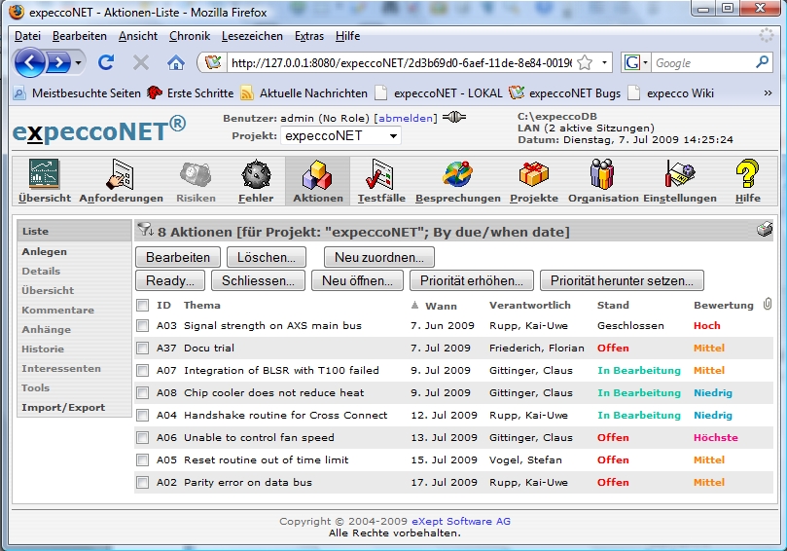The height and width of the screenshot is (551, 787).
Task: Open the Testfälle icon in toolbar
Action: [x=379, y=181]
